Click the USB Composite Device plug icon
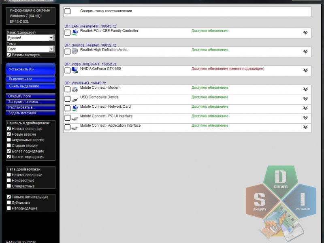324x243 pixels. [x=75, y=100]
